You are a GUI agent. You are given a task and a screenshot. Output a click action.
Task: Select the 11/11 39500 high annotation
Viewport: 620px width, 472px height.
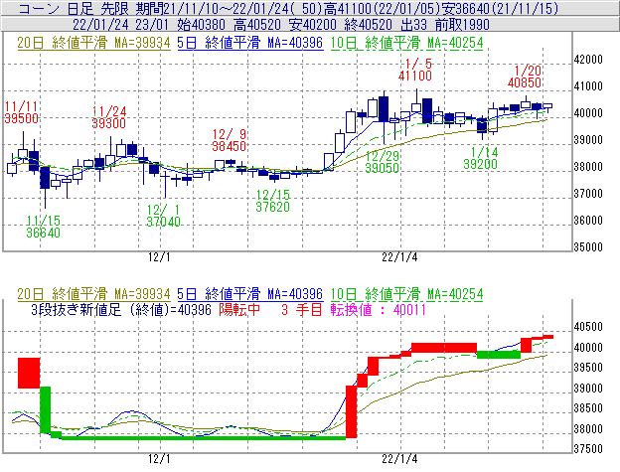click(x=21, y=112)
